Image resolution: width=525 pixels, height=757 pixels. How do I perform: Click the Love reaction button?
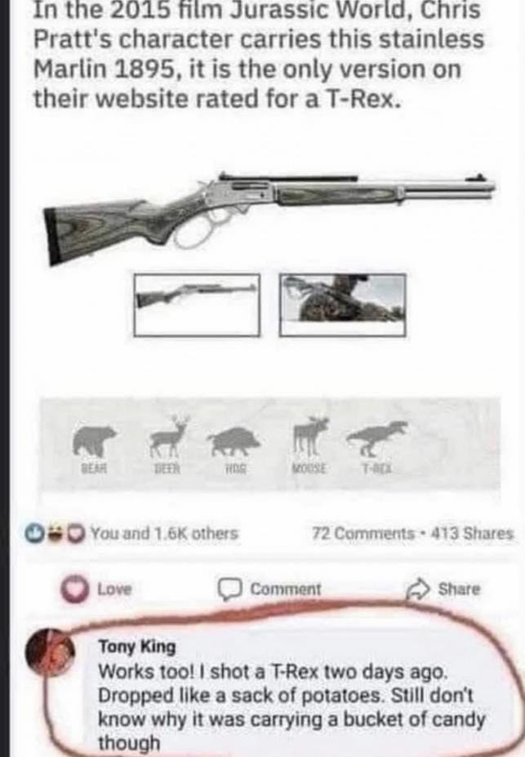pyautogui.click(x=97, y=590)
